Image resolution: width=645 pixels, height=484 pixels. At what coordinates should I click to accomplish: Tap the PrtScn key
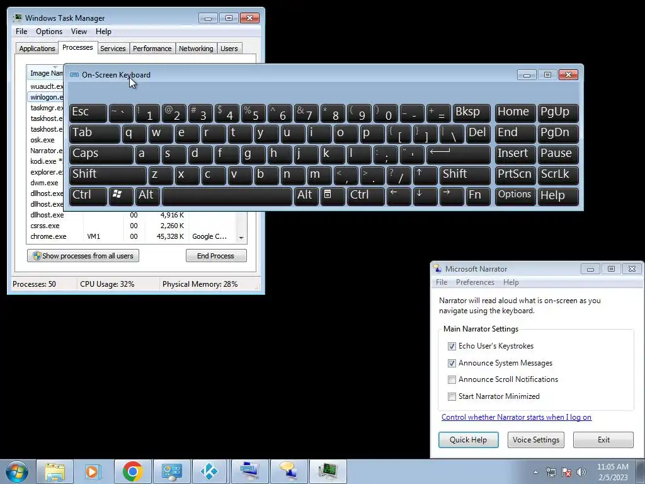pyautogui.click(x=515, y=175)
